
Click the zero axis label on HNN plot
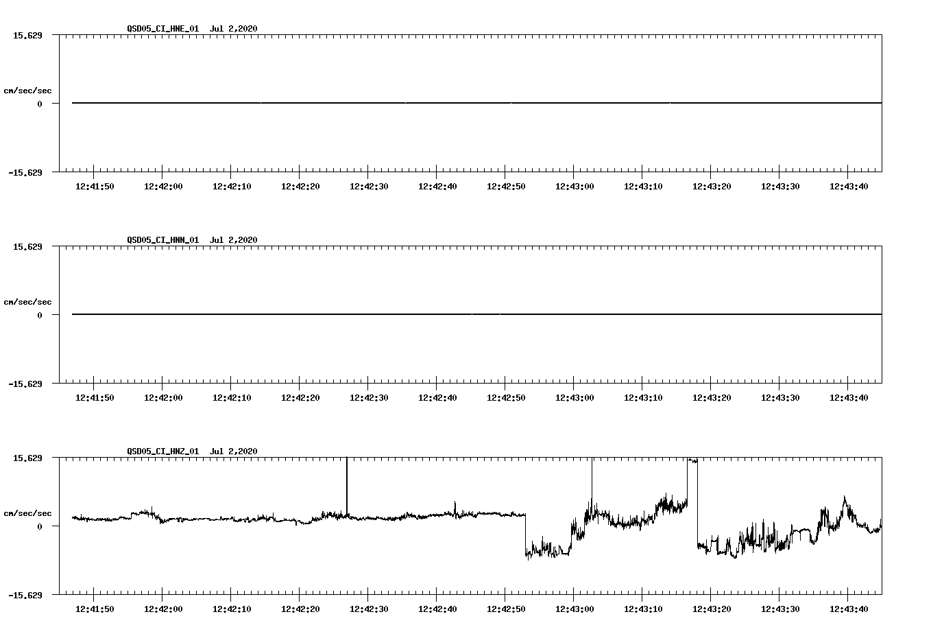[x=40, y=315]
